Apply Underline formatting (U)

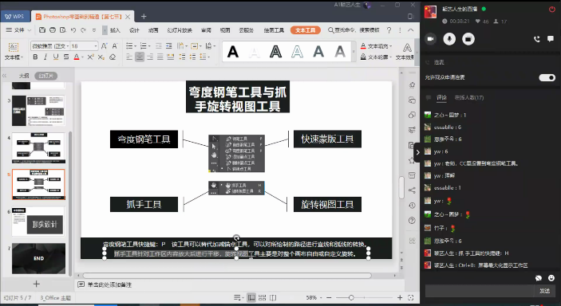[55, 57]
